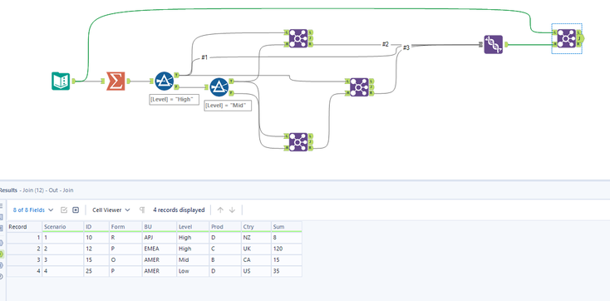Click the True anchor of High filter
This screenshot has height=301, width=610.
point(176,74)
